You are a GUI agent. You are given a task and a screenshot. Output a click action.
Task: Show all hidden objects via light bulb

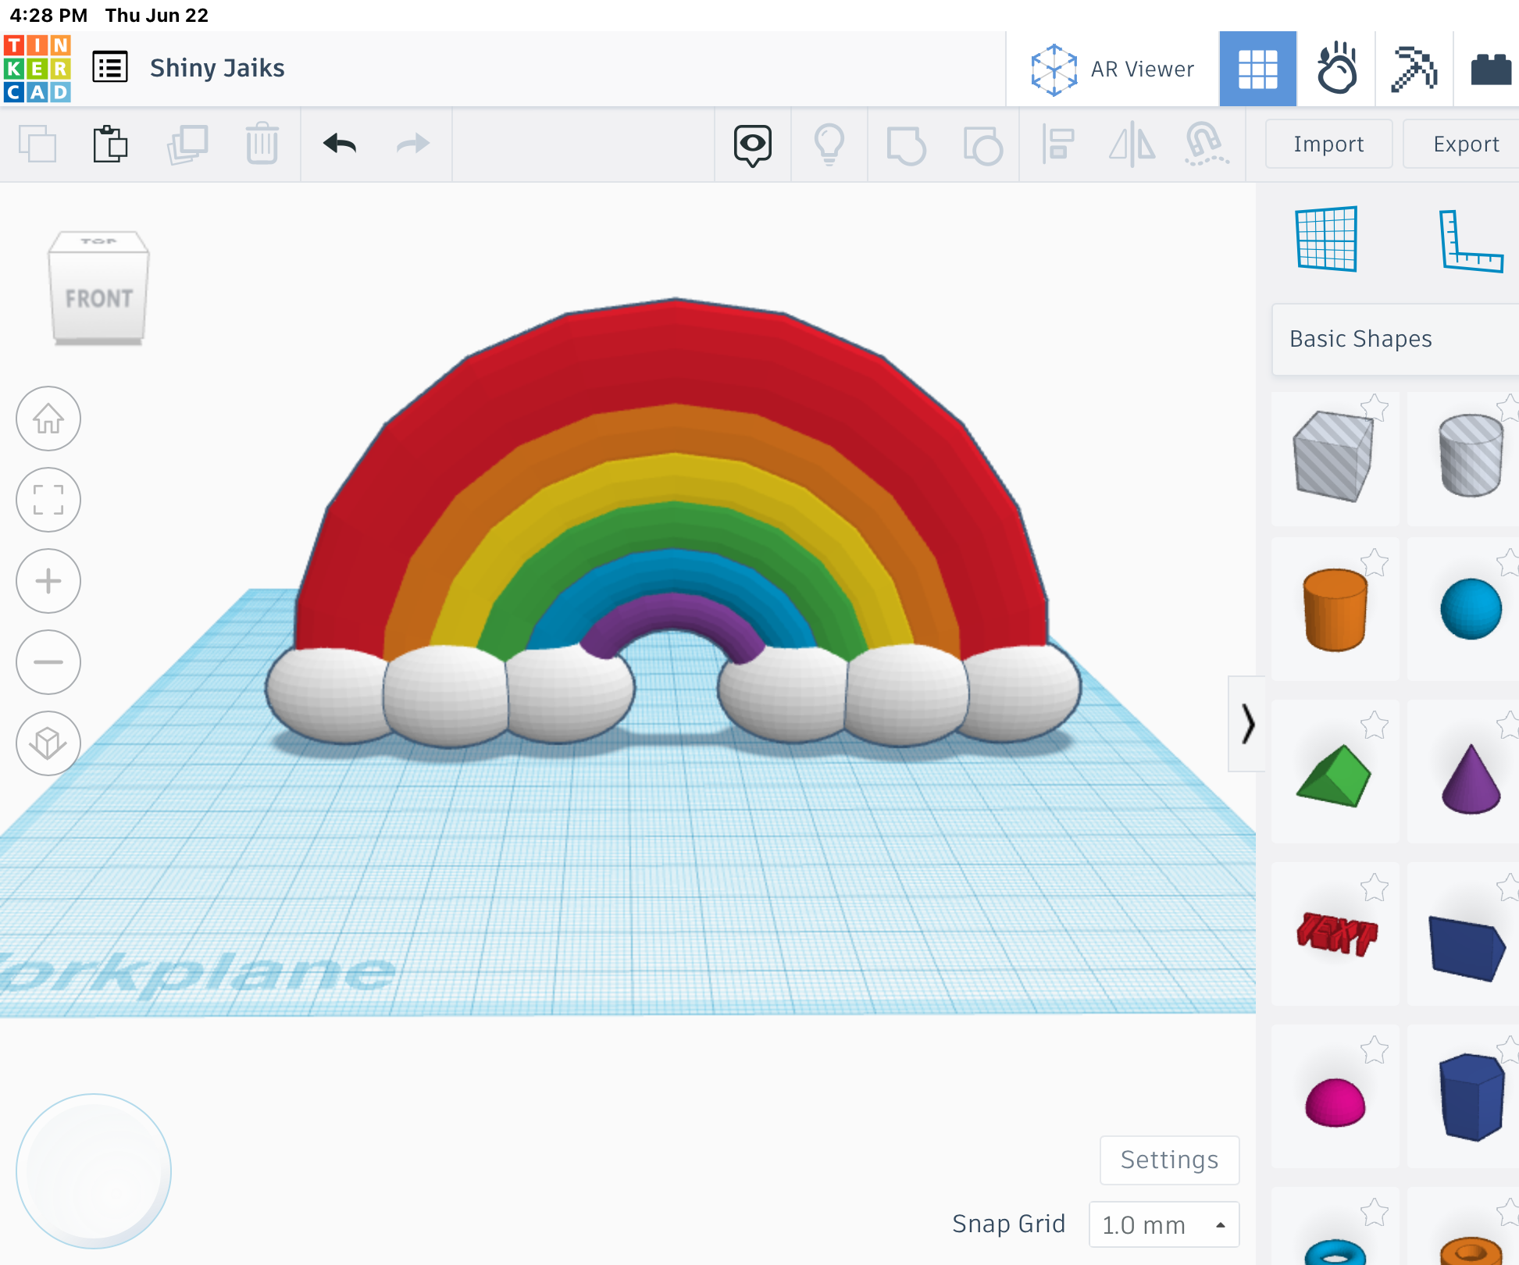click(829, 144)
